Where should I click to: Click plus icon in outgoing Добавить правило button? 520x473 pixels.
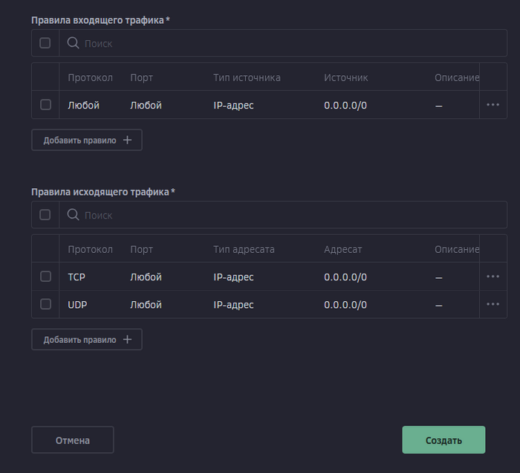(x=127, y=339)
